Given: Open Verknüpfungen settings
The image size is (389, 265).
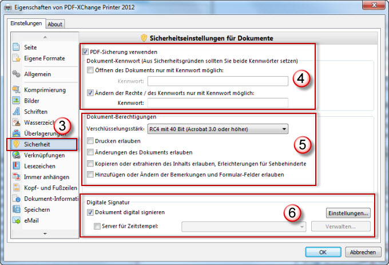Looking at the screenshot, I should pyautogui.click(x=45, y=155).
